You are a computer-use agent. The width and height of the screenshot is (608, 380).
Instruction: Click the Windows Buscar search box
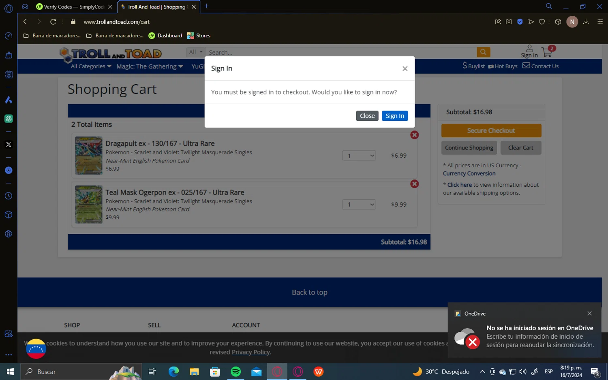[x=81, y=371]
